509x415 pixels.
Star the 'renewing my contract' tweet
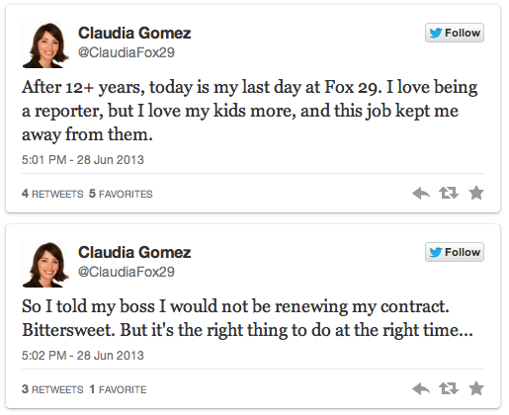(x=476, y=388)
